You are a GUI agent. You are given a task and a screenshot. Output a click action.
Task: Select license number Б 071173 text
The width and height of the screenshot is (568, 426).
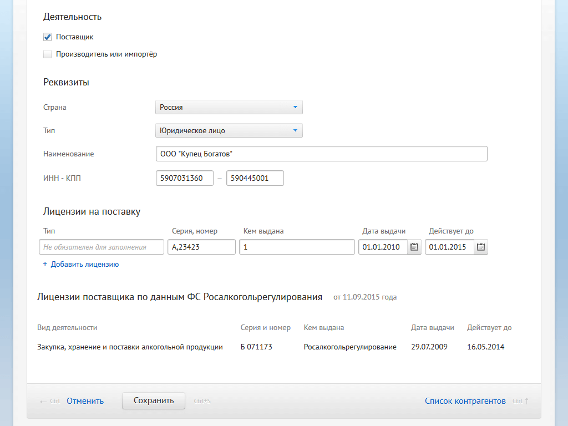pos(256,347)
